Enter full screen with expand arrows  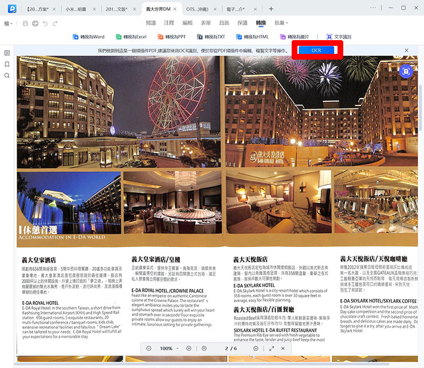tap(272, 349)
